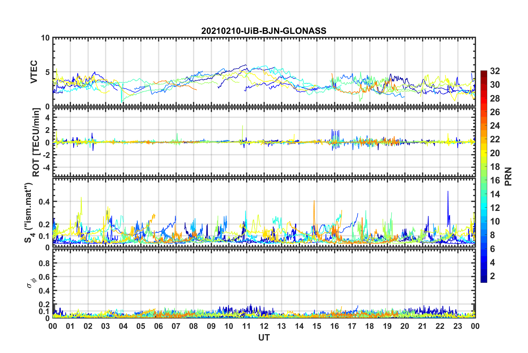This screenshot has height=353, width=528.
Task: Select the "14" PRN colorbar tick
Action: pos(495,194)
